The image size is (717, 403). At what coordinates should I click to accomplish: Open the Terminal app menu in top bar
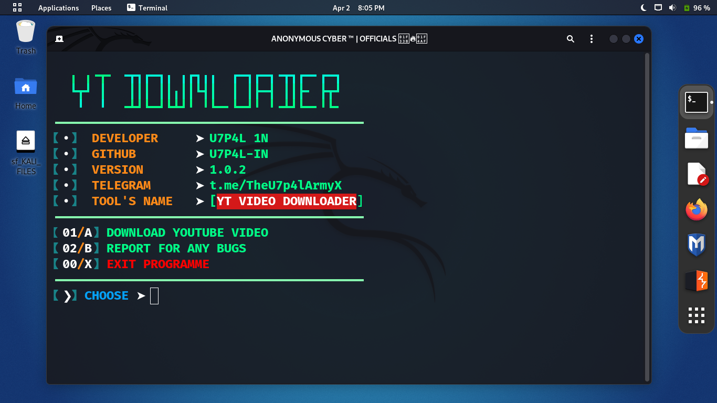pos(147,8)
